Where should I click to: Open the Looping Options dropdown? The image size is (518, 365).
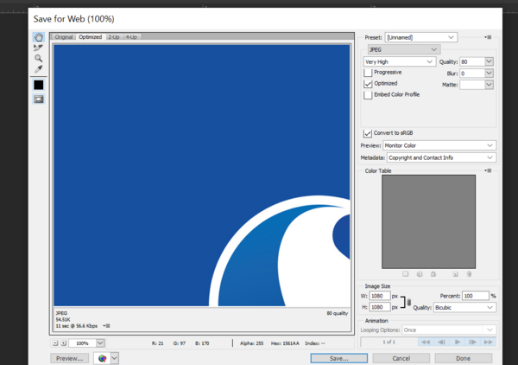coord(449,330)
